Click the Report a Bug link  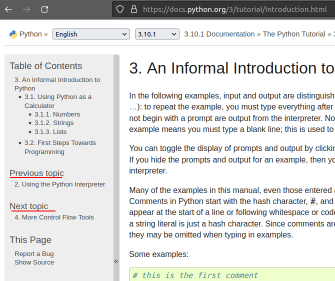tap(34, 253)
